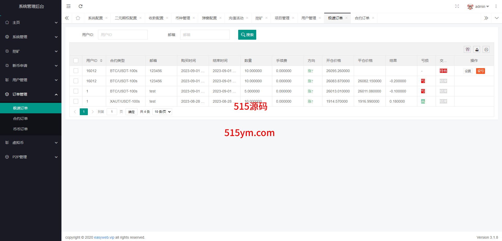Expand the 虚拟币 sidebar menu
This screenshot has height=241, width=502.
pyautogui.click(x=31, y=143)
